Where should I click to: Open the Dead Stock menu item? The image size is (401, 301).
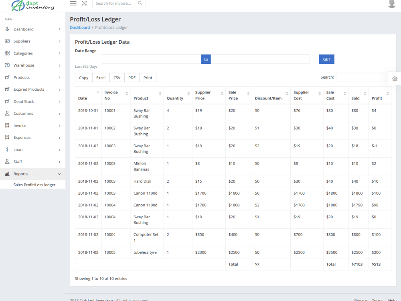click(x=33, y=102)
